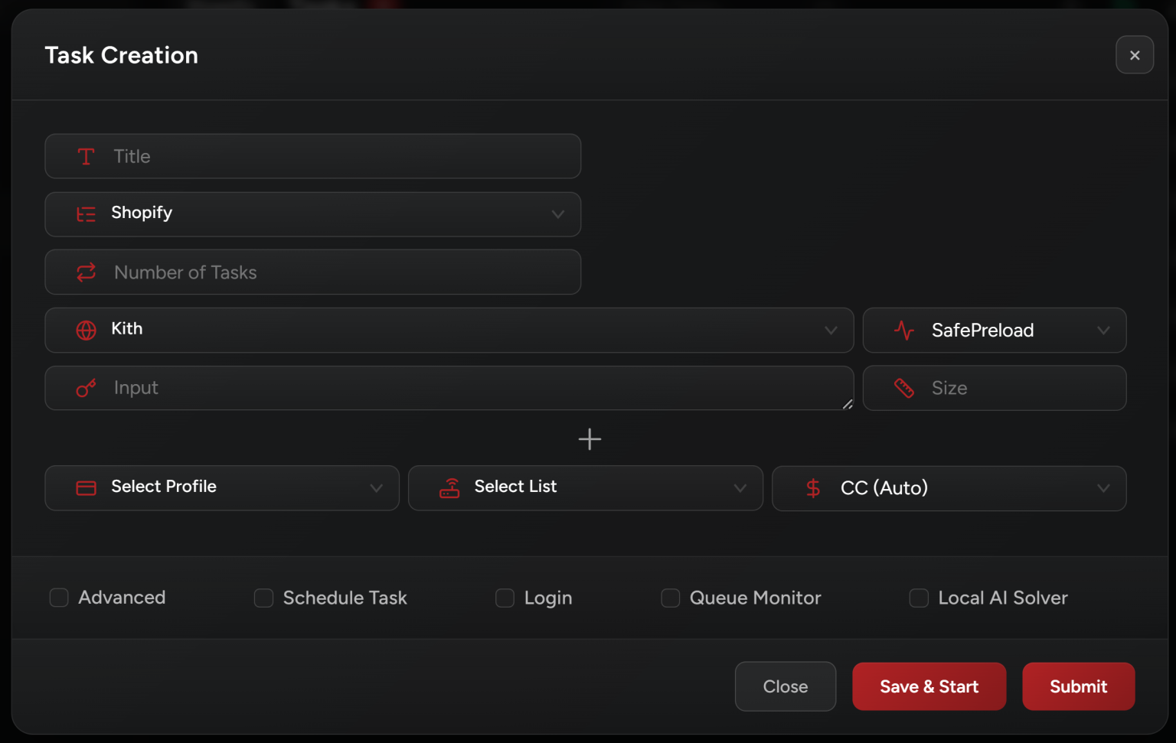The image size is (1176, 743).
Task: Check the Local AI Solver option
Action: [919, 598]
